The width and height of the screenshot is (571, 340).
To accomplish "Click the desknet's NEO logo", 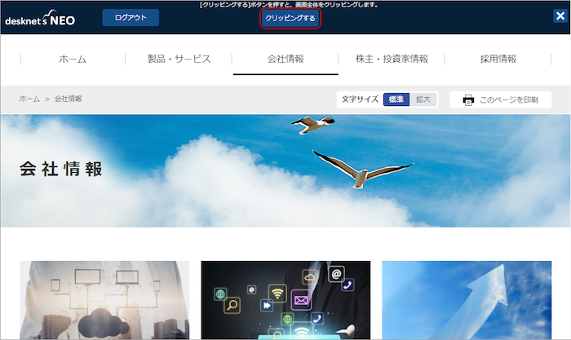I will [40, 18].
